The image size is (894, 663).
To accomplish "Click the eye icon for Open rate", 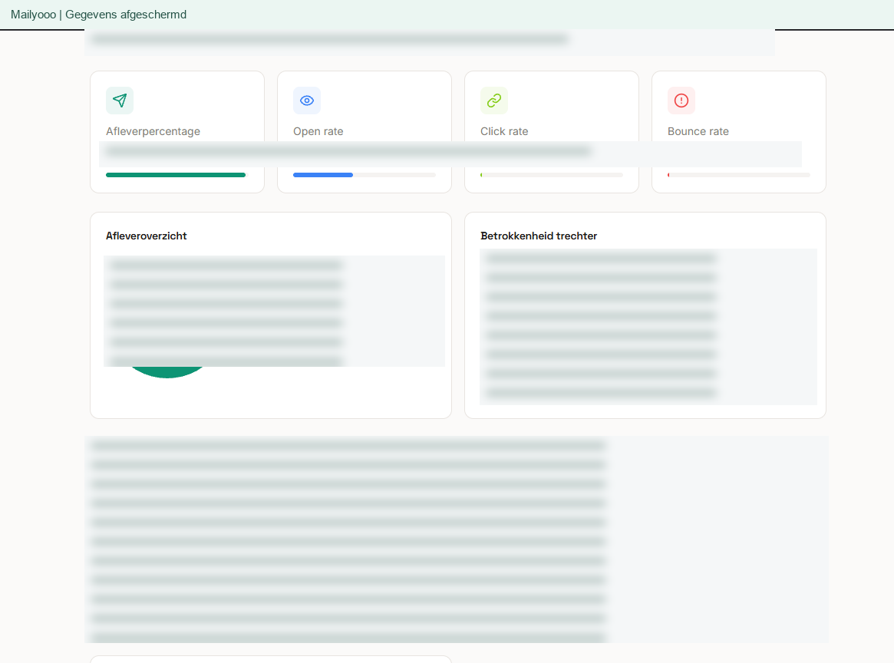I will (x=307, y=101).
